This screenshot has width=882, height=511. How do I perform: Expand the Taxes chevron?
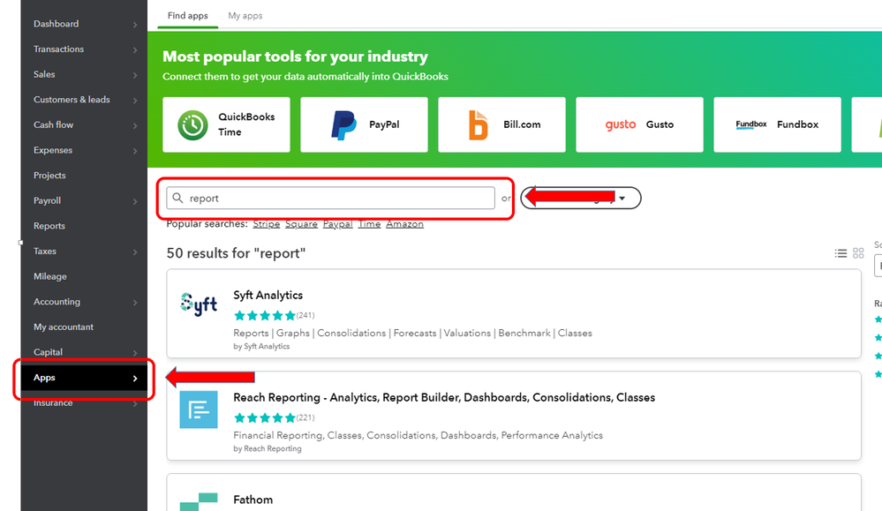tap(135, 252)
